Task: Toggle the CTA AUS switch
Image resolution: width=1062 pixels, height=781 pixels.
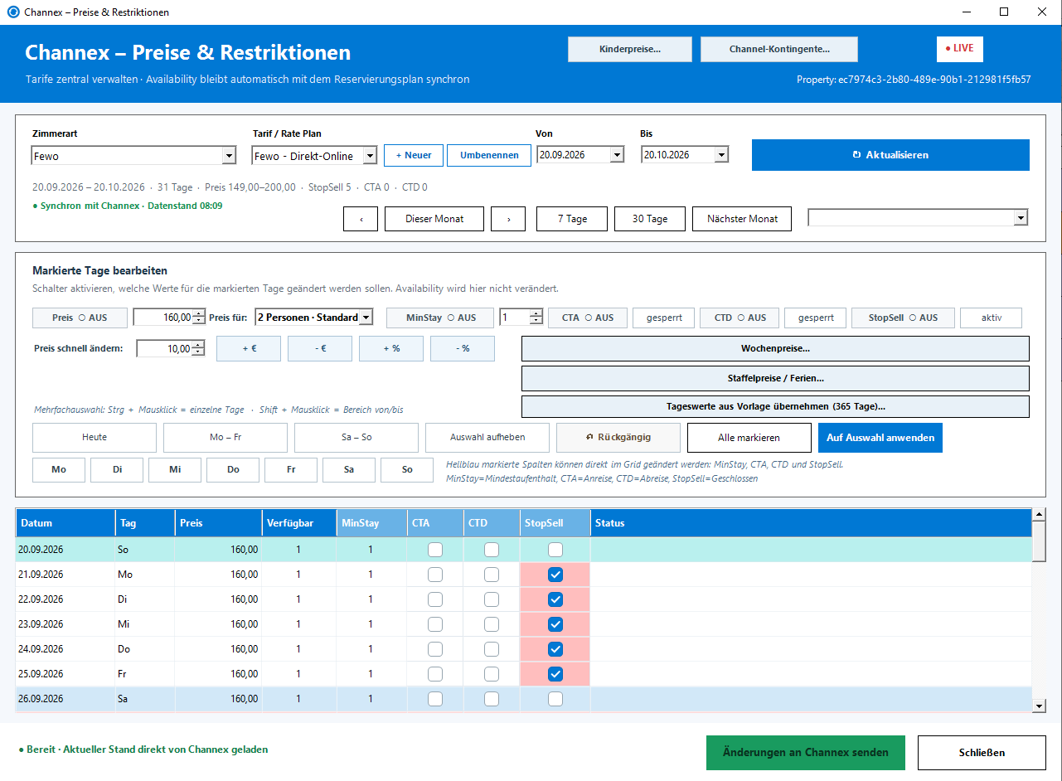Action: (587, 318)
